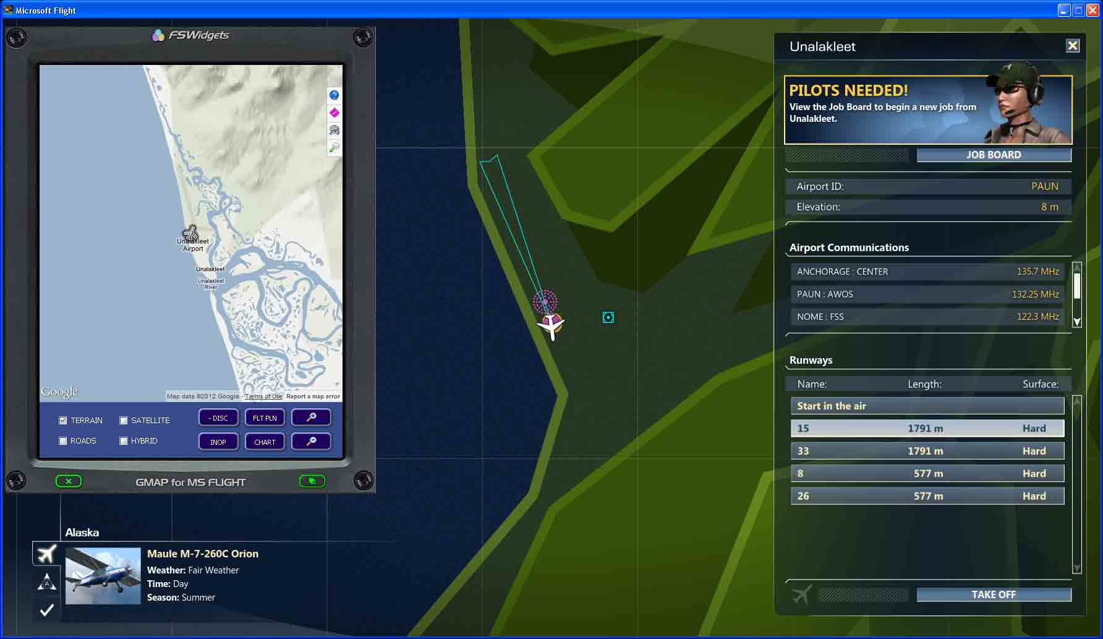The width and height of the screenshot is (1103, 639).
Task: Click the Time: Day text
Action: pyautogui.click(x=168, y=584)
